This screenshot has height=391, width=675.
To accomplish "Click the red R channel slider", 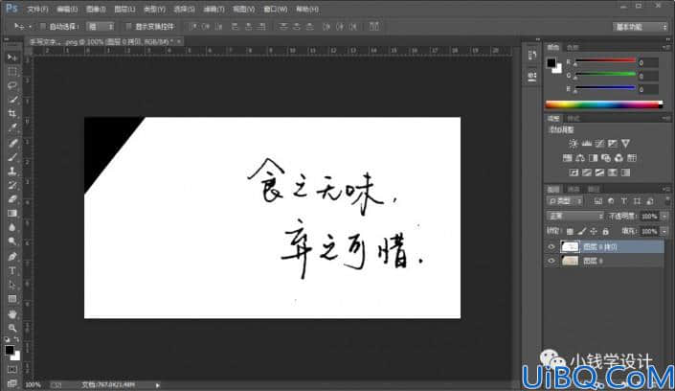I will pyautogui.click(x=605, y=61).
